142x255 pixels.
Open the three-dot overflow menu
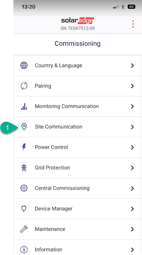pos(133,24)
